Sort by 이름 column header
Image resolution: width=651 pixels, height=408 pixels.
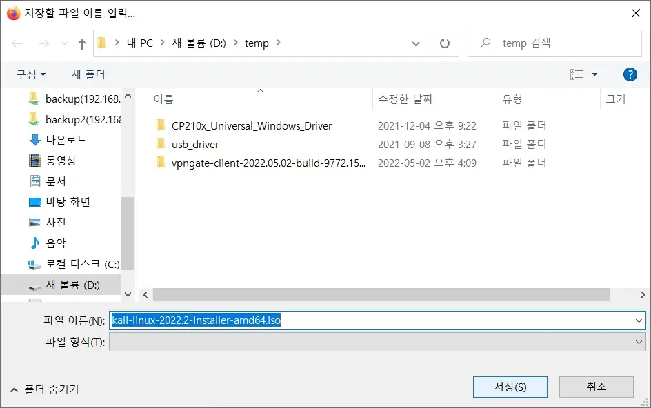(163, 99)
